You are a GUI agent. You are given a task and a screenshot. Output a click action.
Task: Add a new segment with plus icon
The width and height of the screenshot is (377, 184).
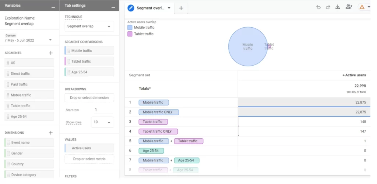point(51,53)
